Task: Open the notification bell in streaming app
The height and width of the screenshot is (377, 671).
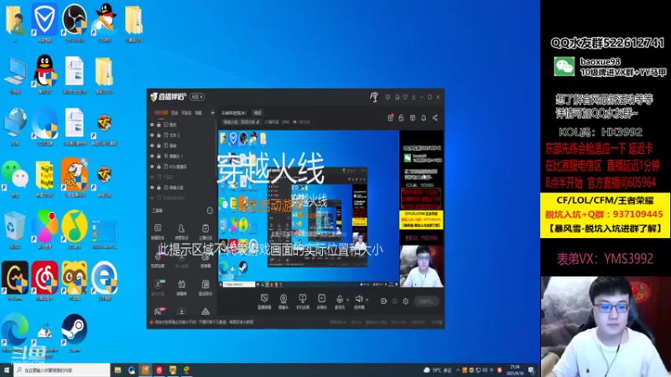Action: pos(424,117)
